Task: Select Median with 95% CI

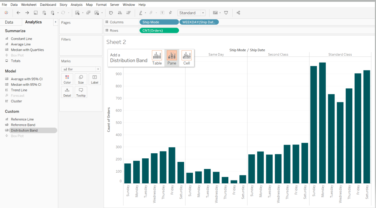Action: click(26, 84)
